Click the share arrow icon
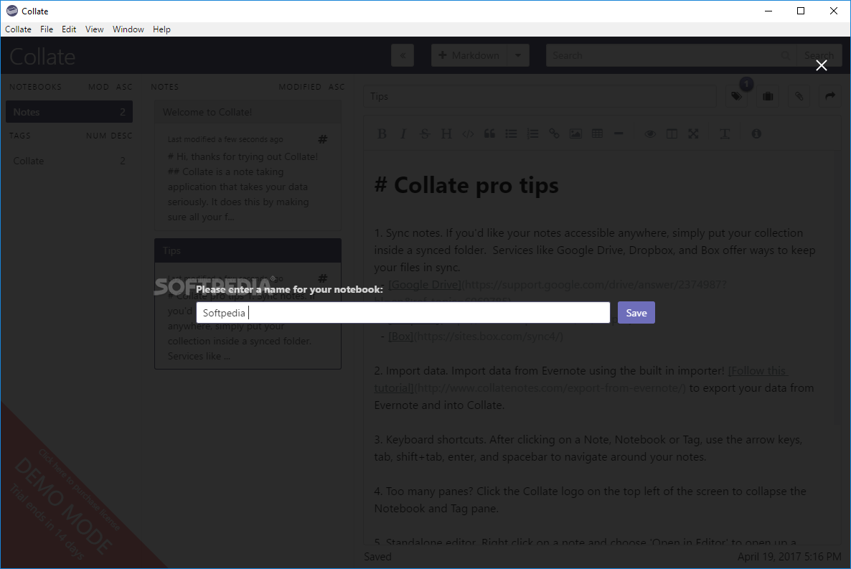The height and width of the screenshot is (569, 851). tap(830, 96)
